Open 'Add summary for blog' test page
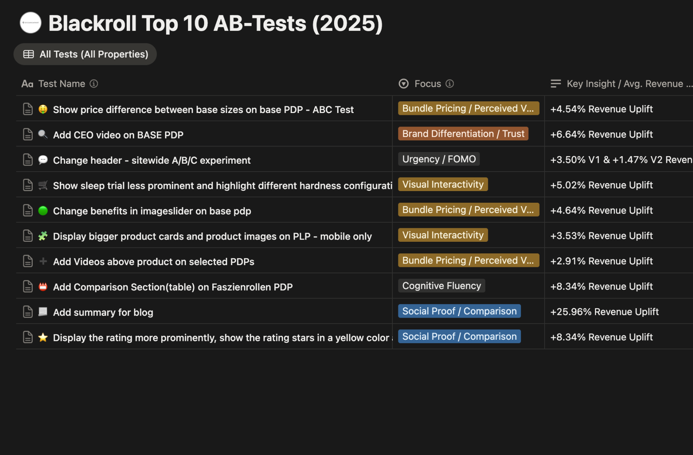 (103, 312)
